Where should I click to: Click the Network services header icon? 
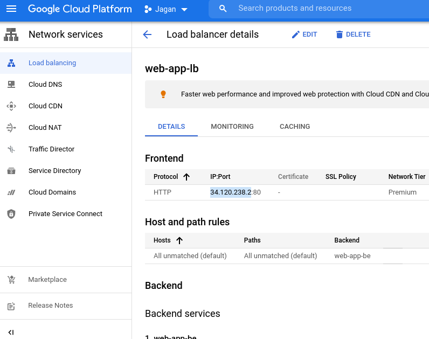11,34
